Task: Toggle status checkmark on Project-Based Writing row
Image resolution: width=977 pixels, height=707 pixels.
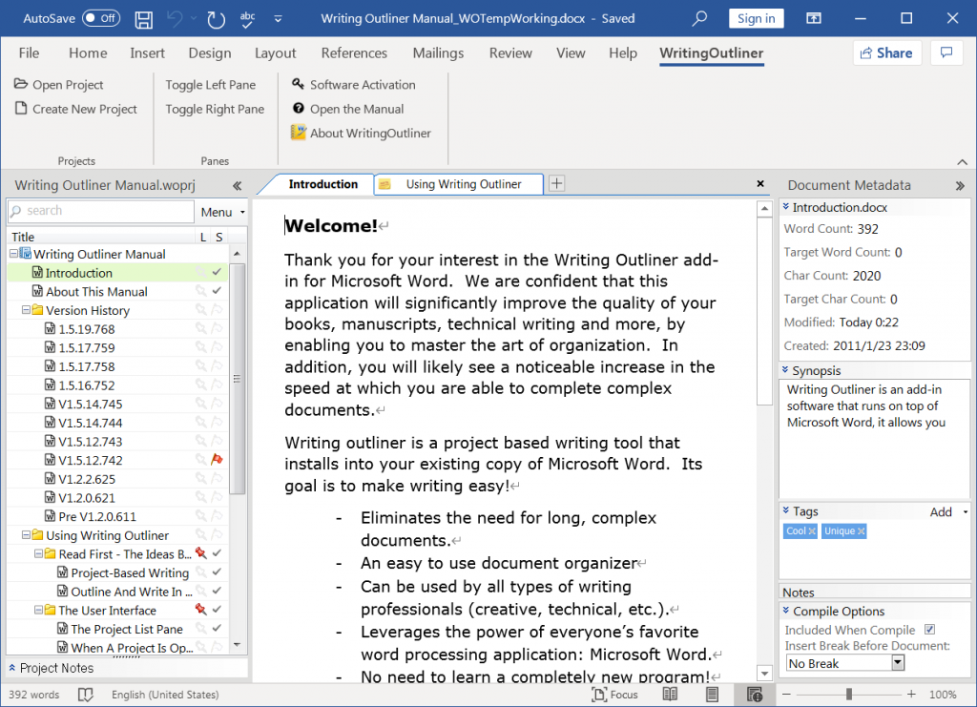Action: (217, 572)
